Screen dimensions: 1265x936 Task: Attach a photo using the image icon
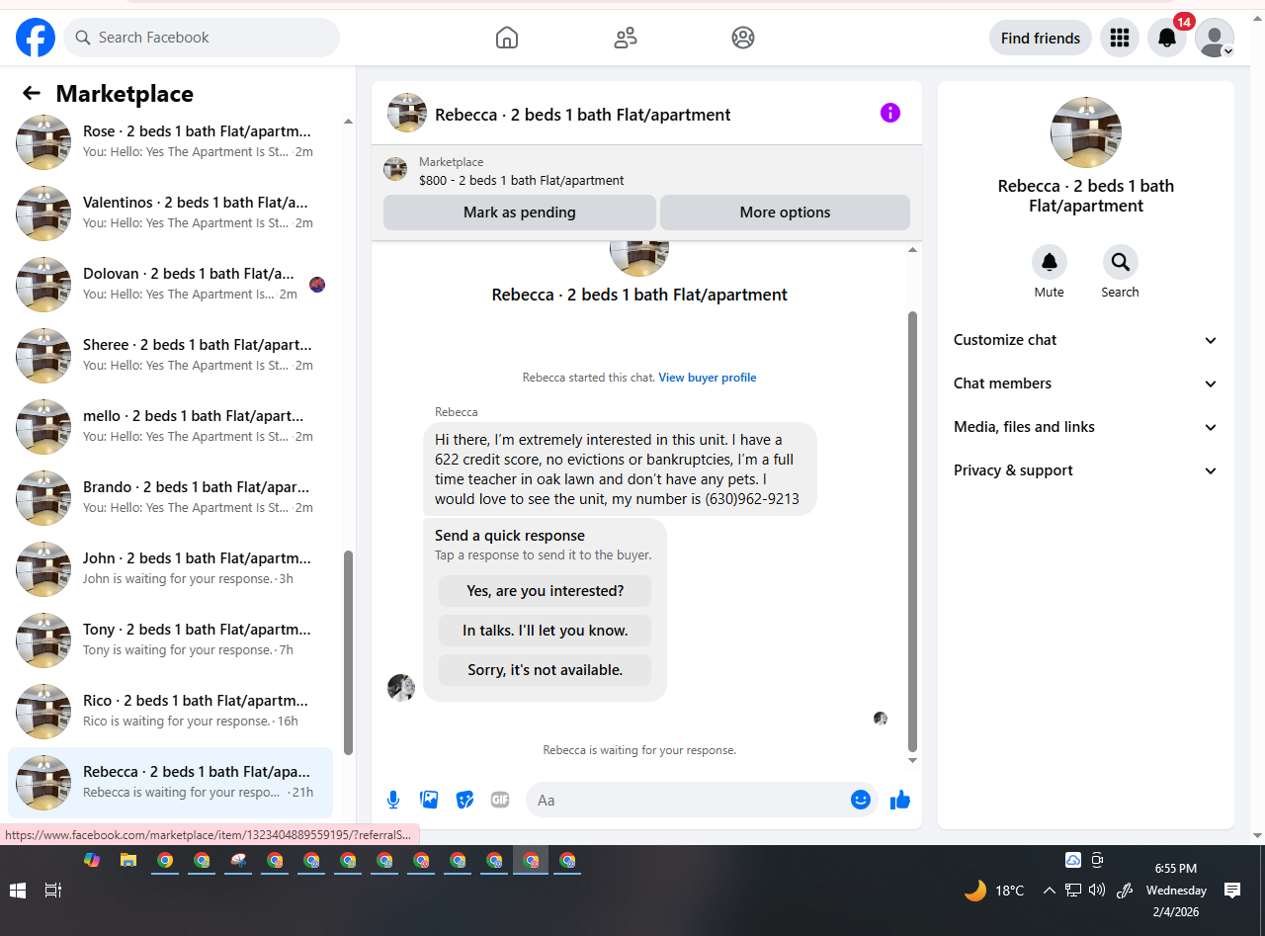pos(429,800)
